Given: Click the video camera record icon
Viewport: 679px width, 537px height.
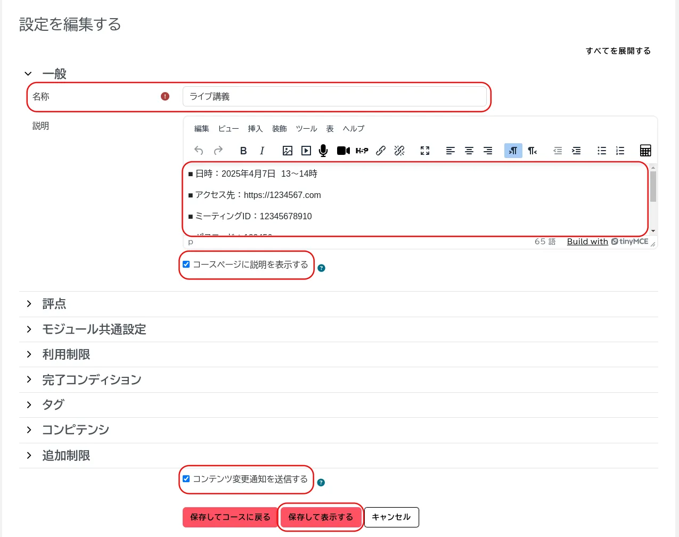Looking at the screenshot, I should [343, 151].
